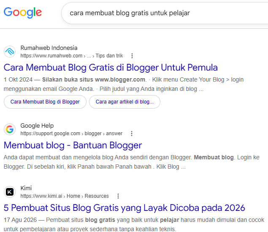The image size is (268, 232).
Task: Click the rumahweb.com URL breadcrumb
Action: [72, 56]
